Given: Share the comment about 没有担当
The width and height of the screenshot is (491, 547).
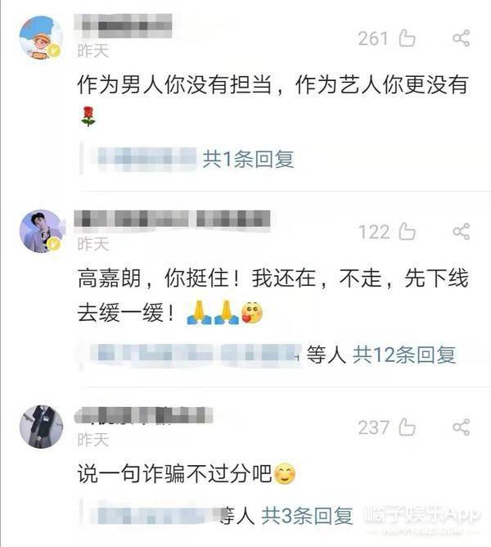Looking at the screenshot, I should [x=462, y=38].
